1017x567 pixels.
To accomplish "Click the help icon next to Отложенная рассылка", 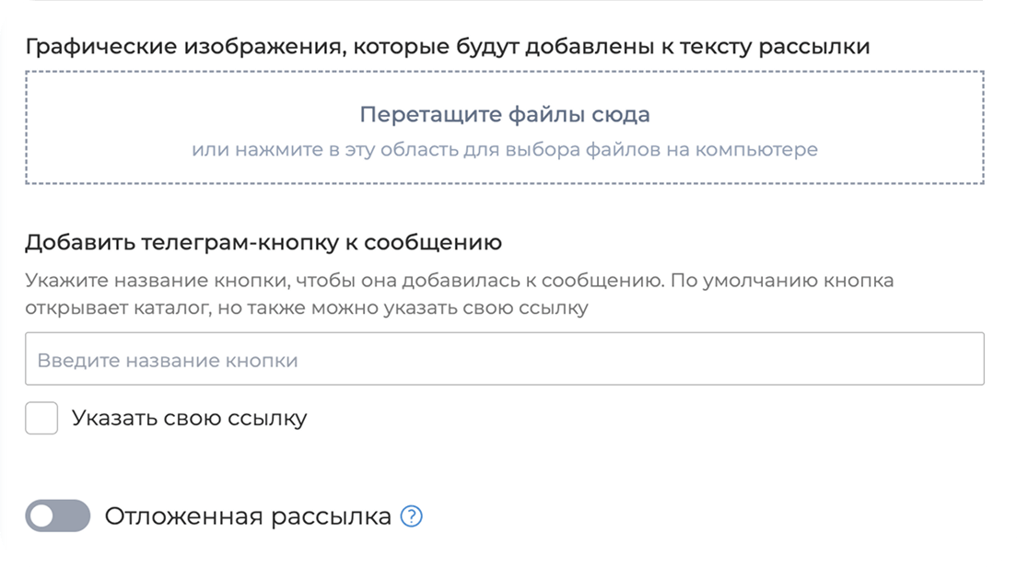I will click(x=412, y=517).
